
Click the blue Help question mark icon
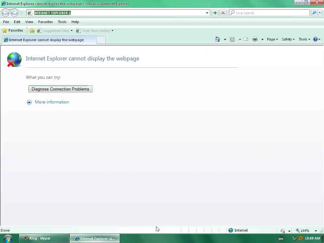point(315,39)
